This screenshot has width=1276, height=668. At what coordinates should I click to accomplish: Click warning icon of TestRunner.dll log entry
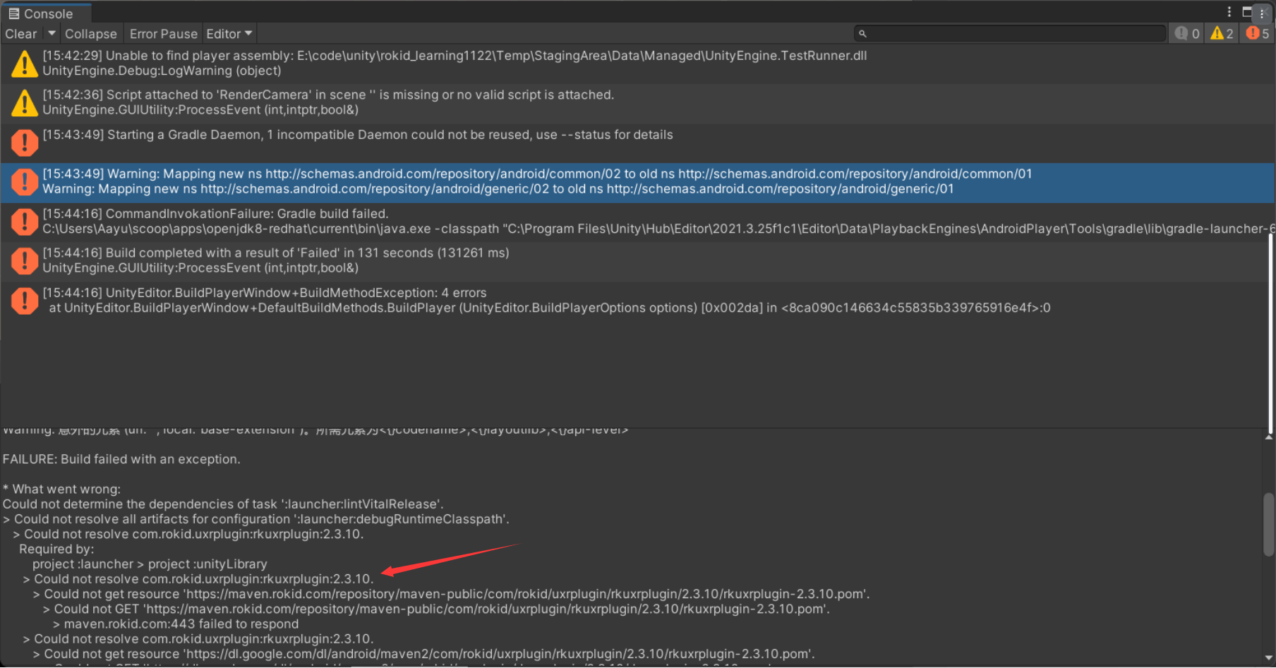(x=24, y=63)
